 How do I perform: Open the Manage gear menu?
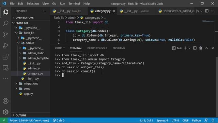point(5,112)
